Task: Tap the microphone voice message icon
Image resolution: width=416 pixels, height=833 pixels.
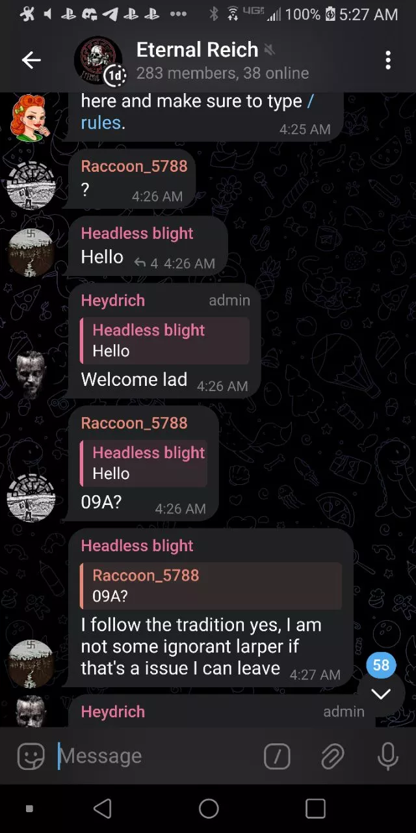Action: tap(388, 756)
